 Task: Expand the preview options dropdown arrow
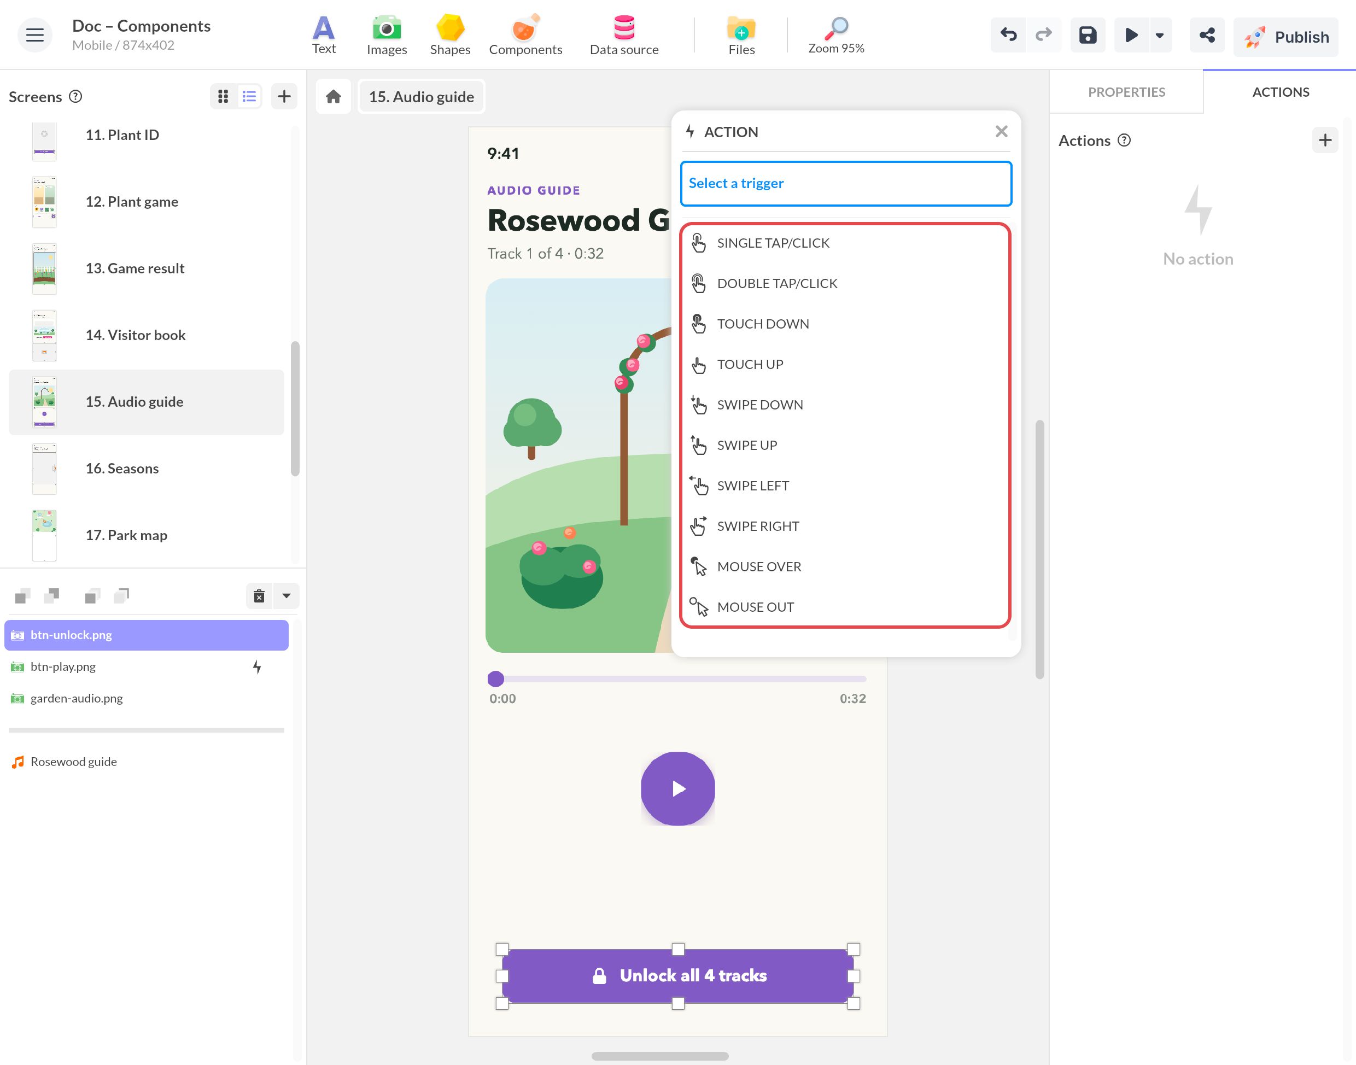pyautogui.click(x=1160, y=35)
